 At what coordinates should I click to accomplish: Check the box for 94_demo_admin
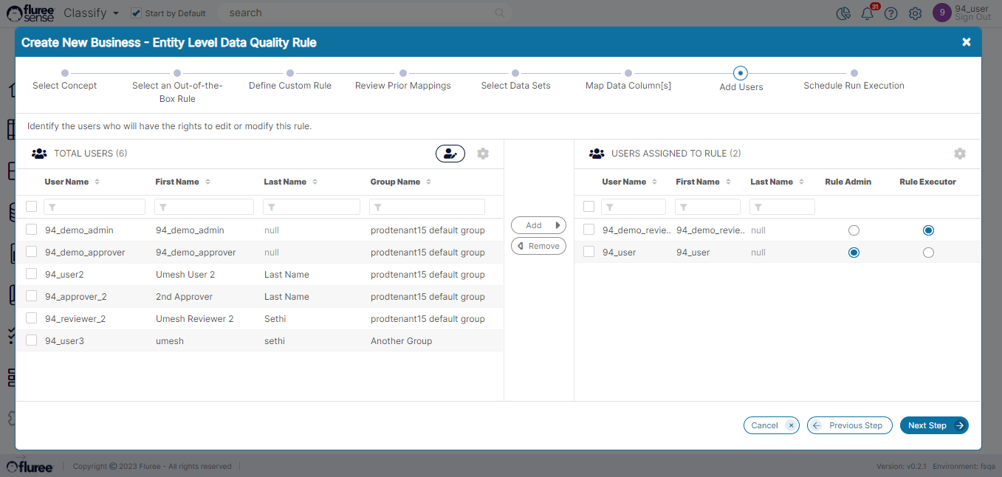[x=32, y=230]
